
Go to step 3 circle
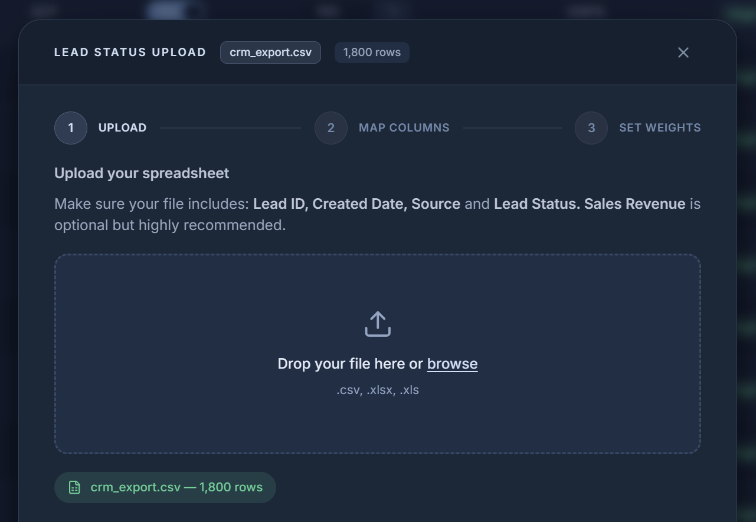click(x=591, y=128)
